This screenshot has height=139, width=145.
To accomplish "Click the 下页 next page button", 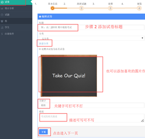I will (x=44, y=132).
